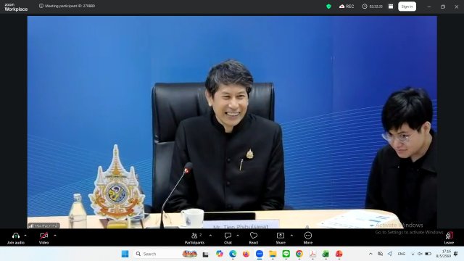Open Task View from the taskbar
464x261 pixels.
[205, 254]
